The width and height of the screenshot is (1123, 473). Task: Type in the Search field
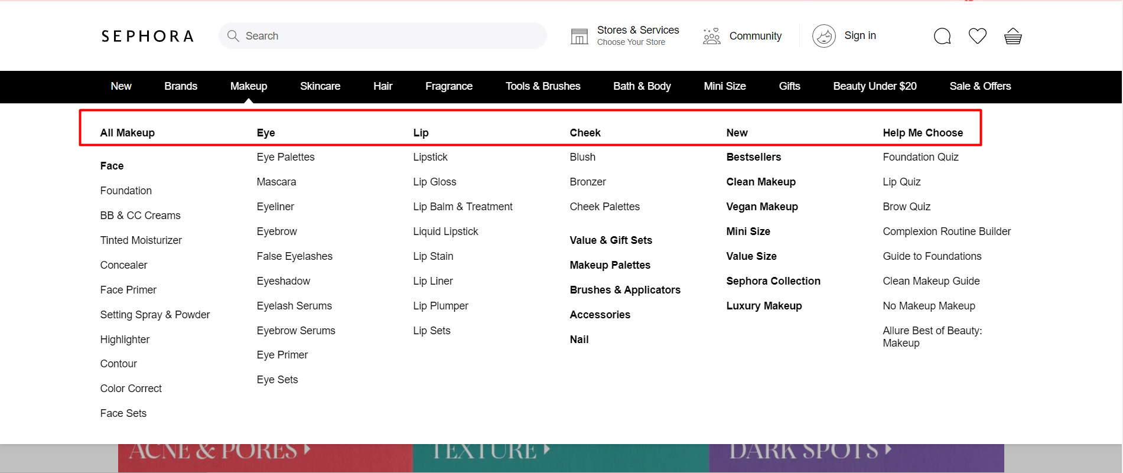(390, 36)
